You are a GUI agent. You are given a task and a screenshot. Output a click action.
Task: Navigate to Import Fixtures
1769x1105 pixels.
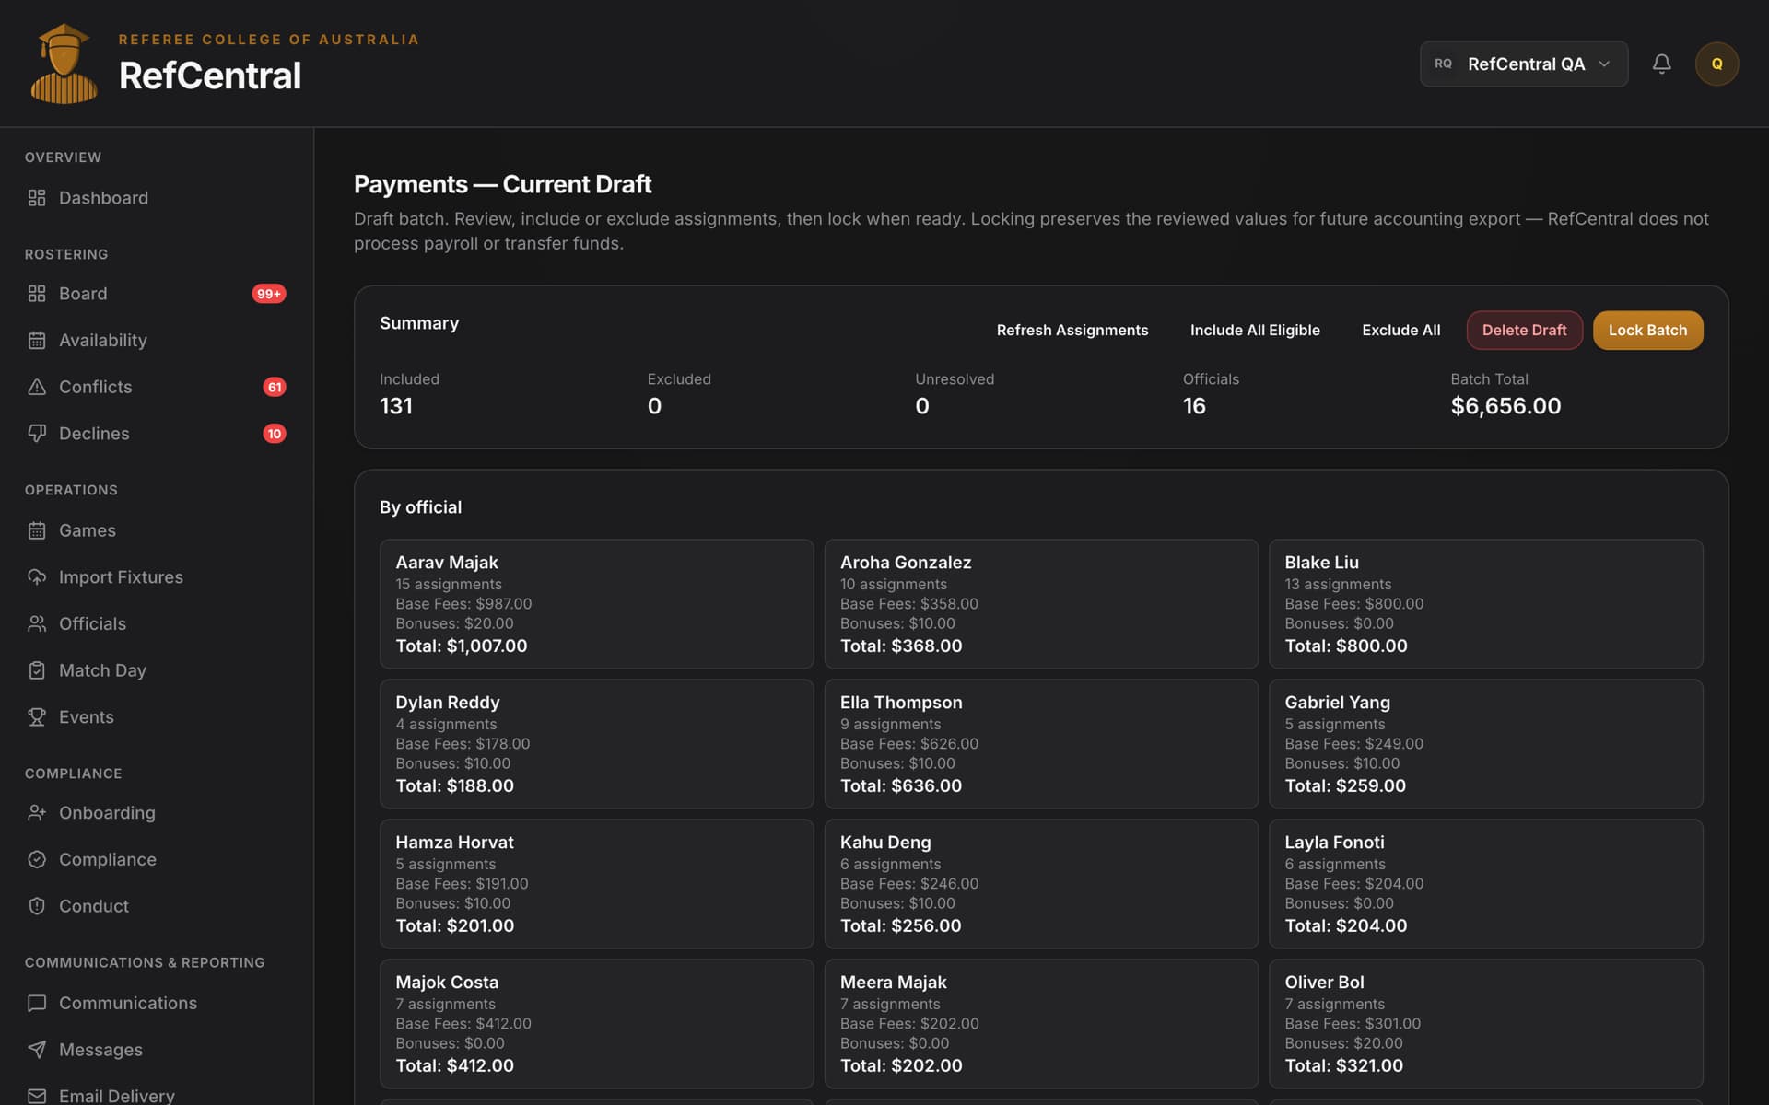click(157, 577)
